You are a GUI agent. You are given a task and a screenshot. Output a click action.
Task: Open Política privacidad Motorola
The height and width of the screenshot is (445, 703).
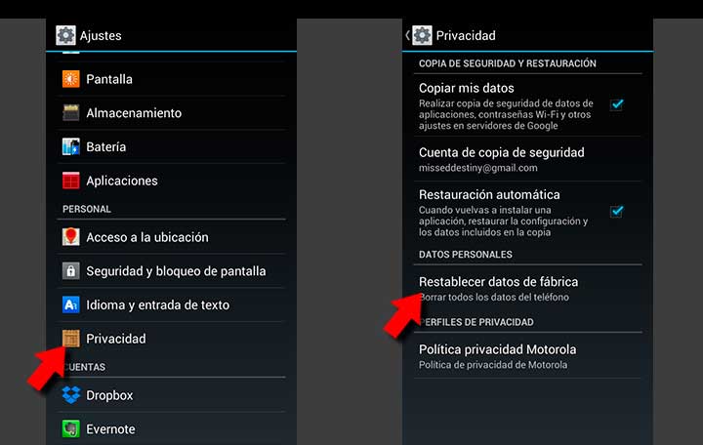pos(527,356)
